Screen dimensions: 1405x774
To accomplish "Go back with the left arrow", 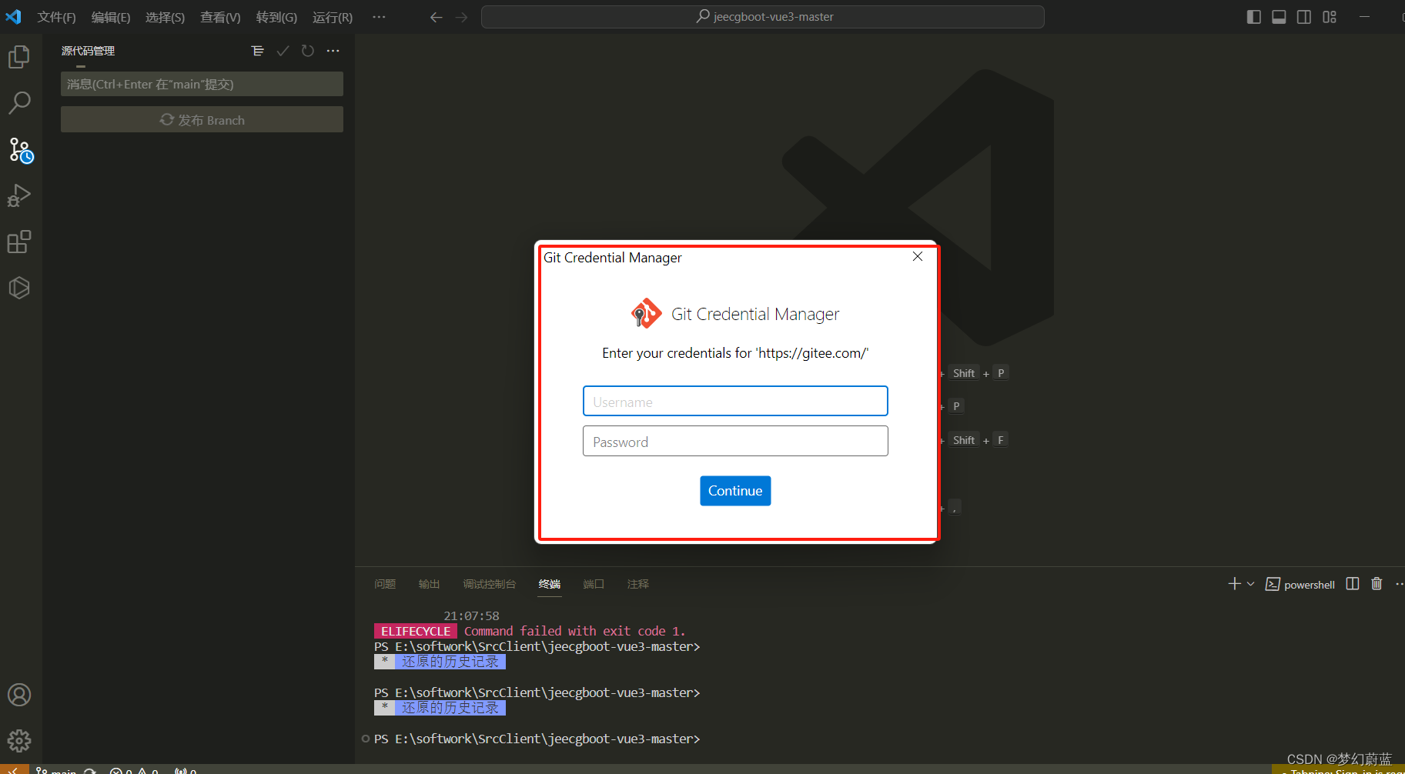I will (437, 17).
